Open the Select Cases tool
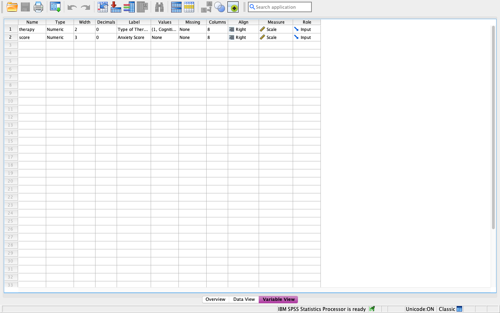 tap(220, 7)
